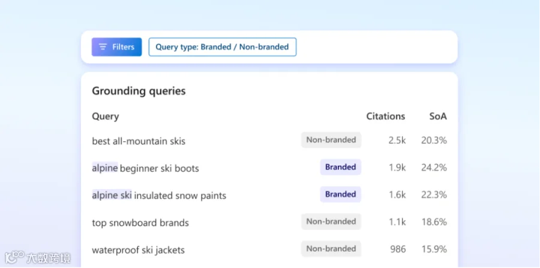Viewport: 540px width, 268px height.
Task: Click the 1.9k citations value
Action: point(397,167)
